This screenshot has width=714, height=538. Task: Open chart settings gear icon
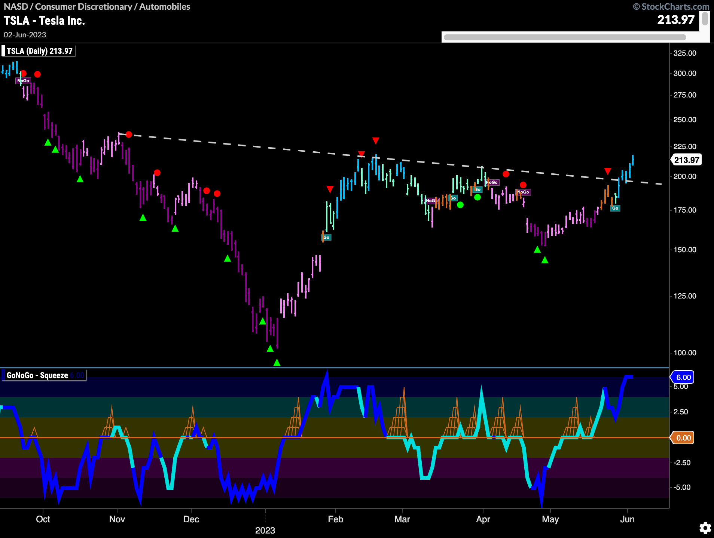(x=705, y=528)
